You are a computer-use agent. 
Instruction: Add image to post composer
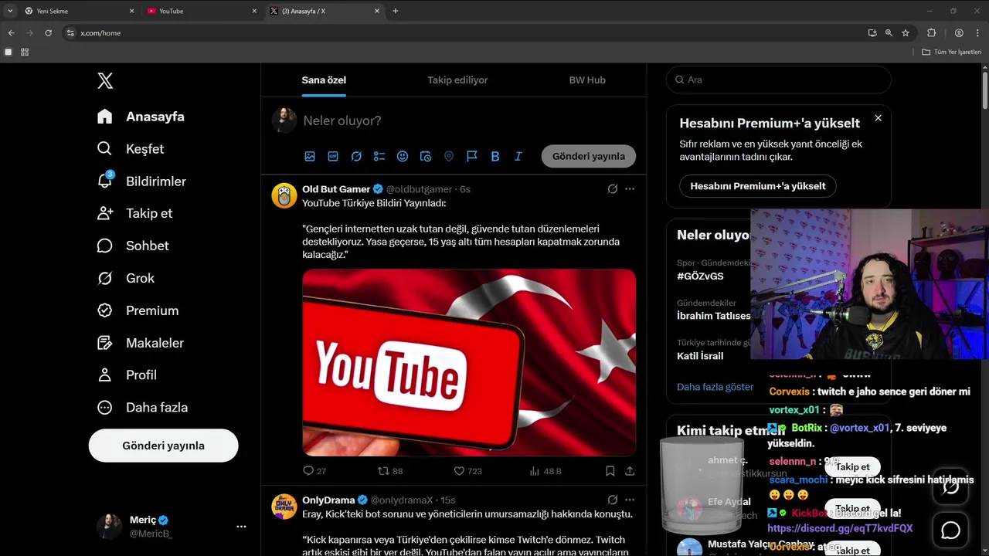[310, 156]
